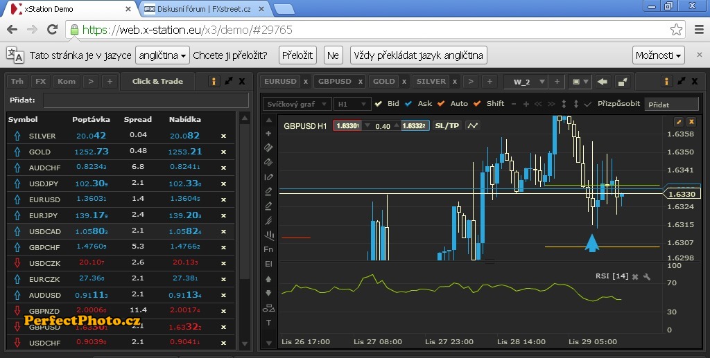This screenshot has height=358, width=710.
Task: Open the FX symbols tab
Action: pyautogui.click(x=41, y=82)
